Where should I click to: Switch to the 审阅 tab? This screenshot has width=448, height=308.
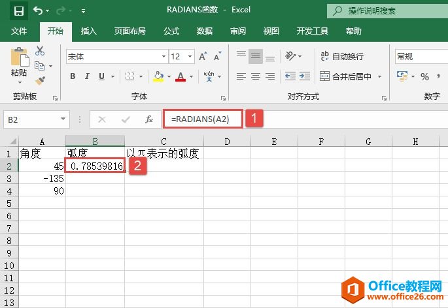(x=238, y=31)
